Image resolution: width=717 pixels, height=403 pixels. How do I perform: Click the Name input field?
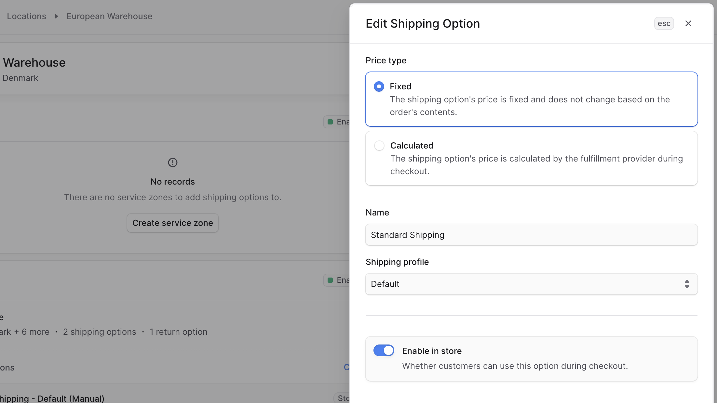click(x=531, y=235)
